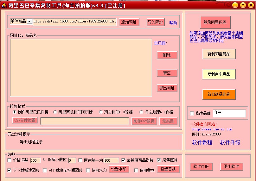Screen dimensions: 256x181
Task: Click the 退出软件 button
Action: click(x=232, y=167)
